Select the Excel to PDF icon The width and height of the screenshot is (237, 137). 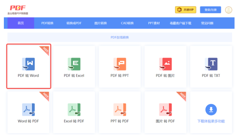tap(74, 110)
